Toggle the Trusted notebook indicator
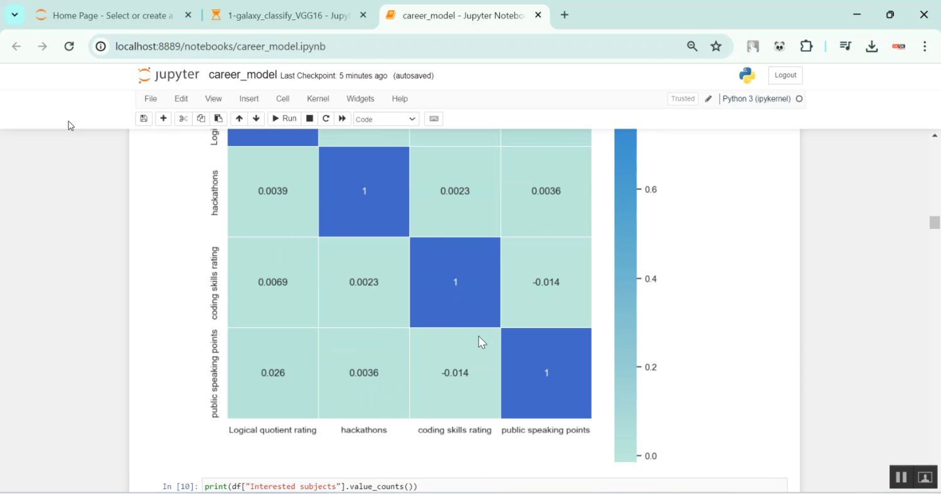 [x=683, y=98]
